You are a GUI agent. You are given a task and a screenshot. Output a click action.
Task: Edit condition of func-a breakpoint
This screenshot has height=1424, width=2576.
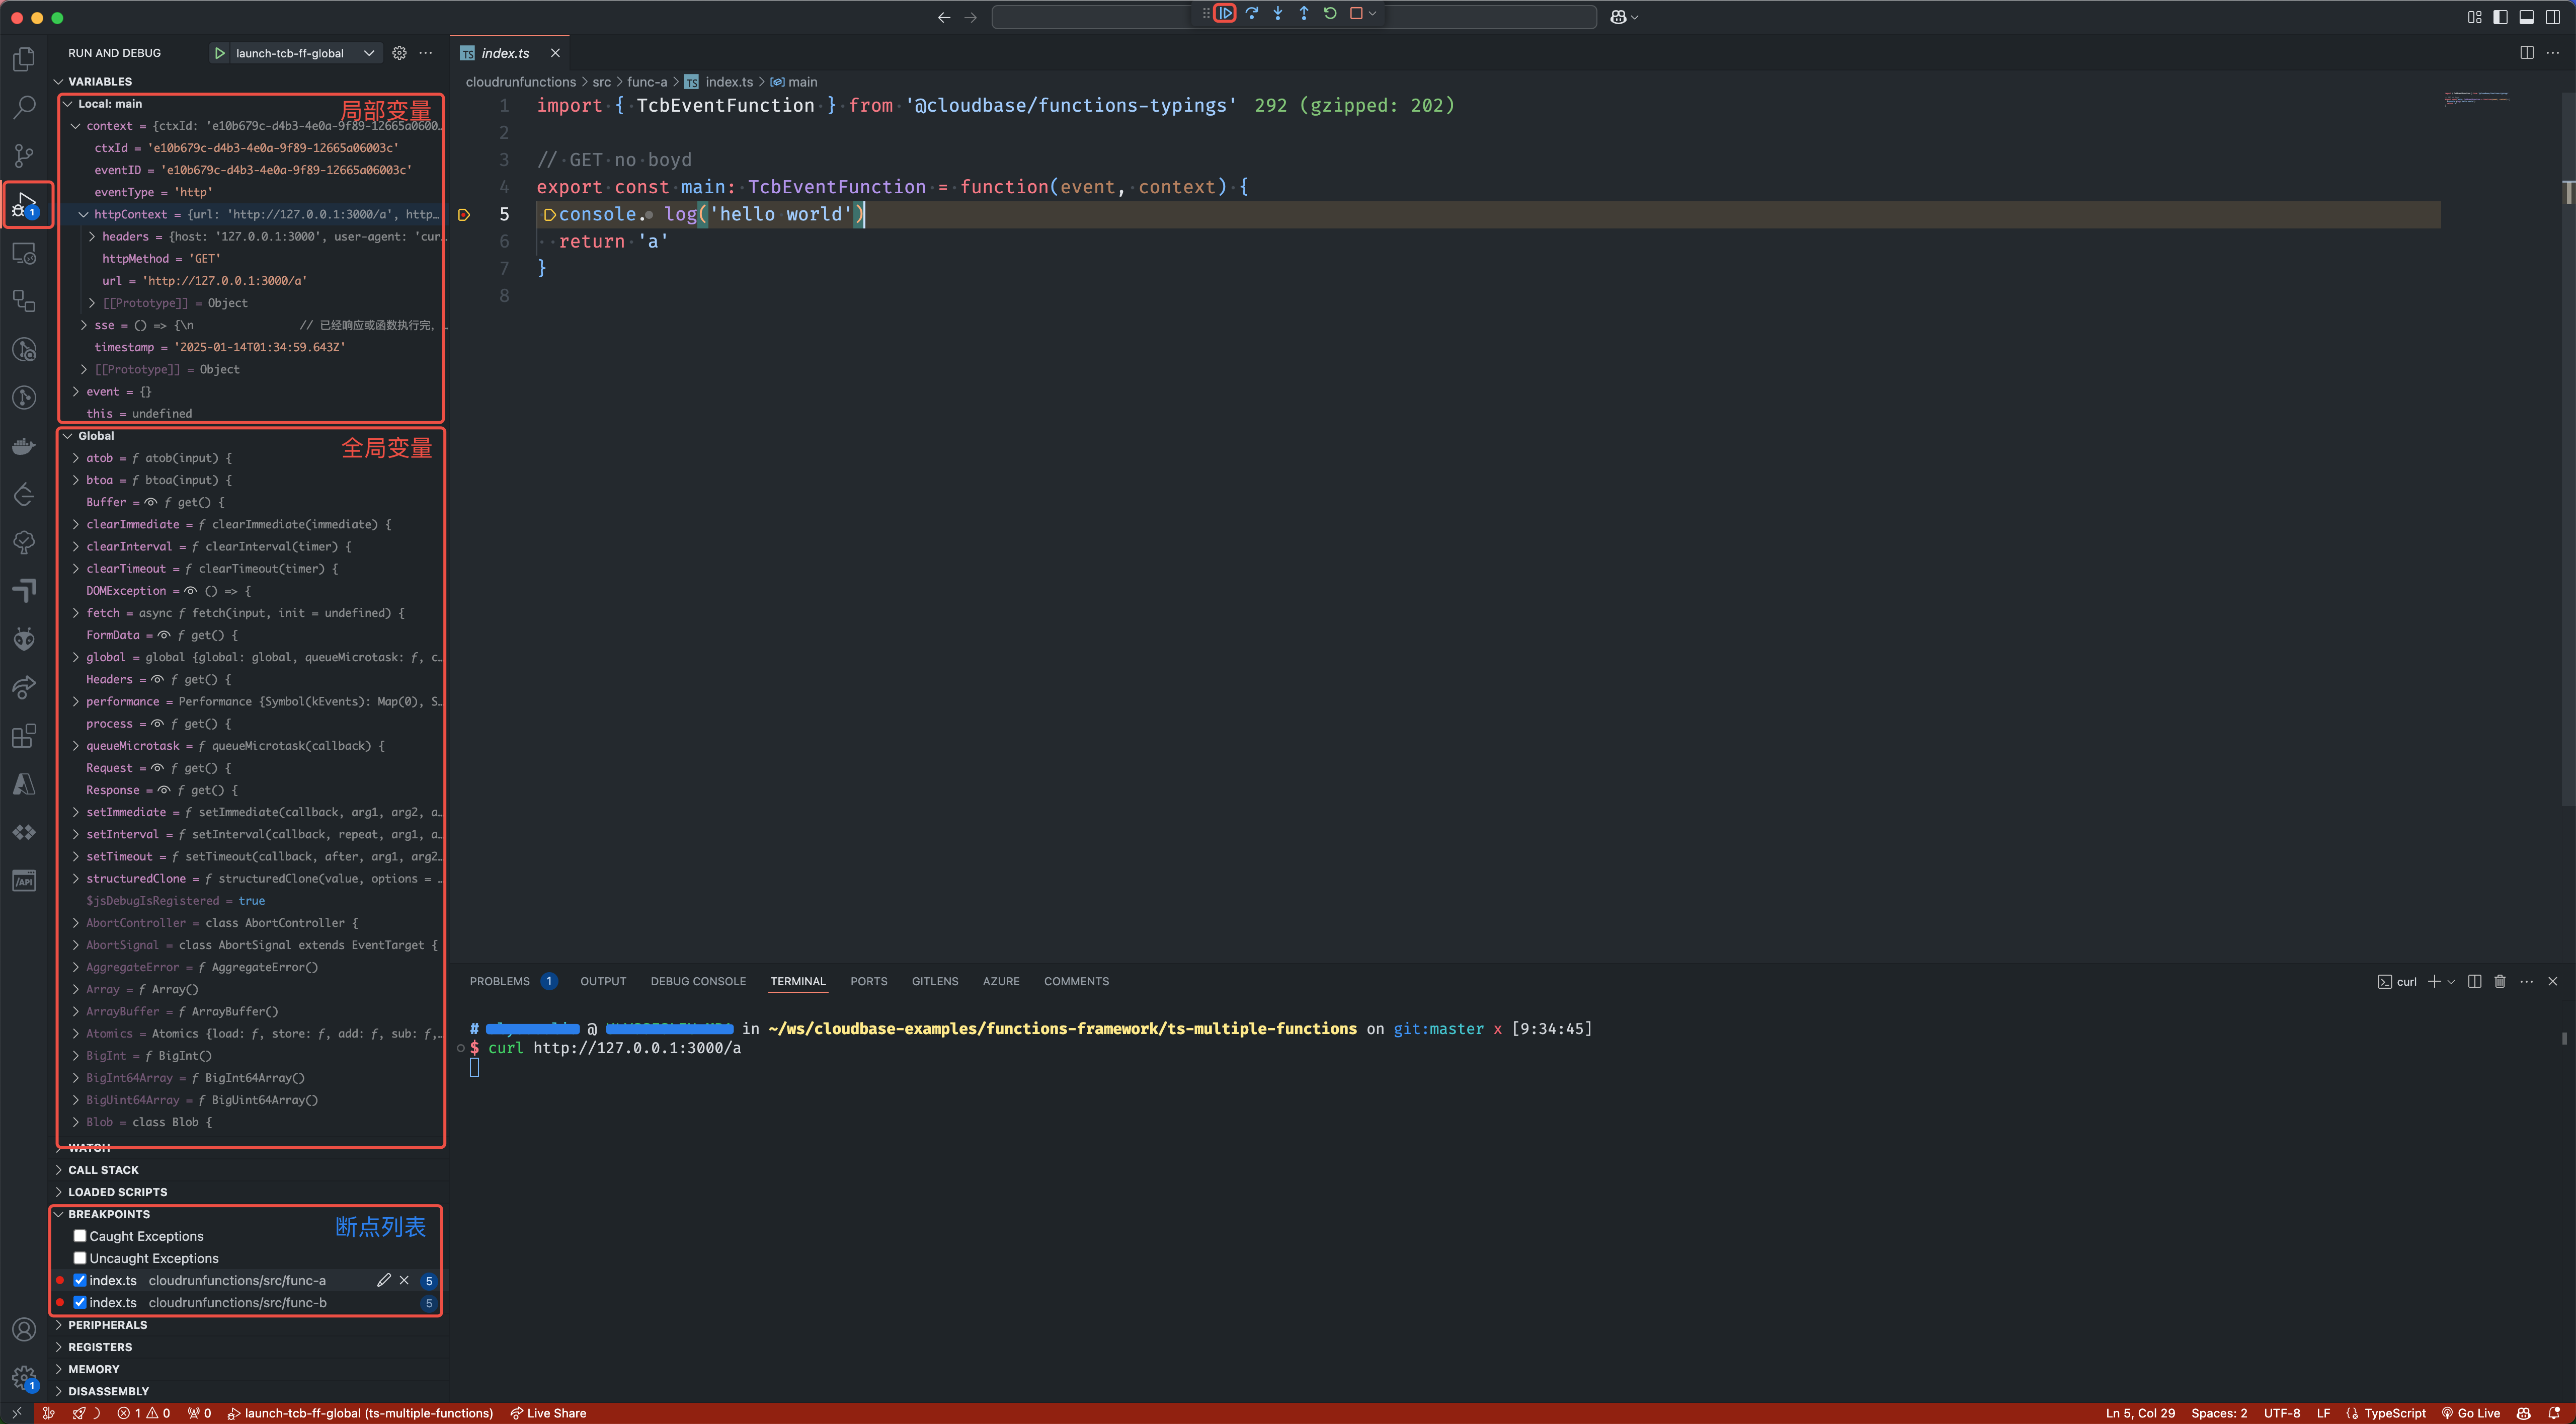[383, 1280]
